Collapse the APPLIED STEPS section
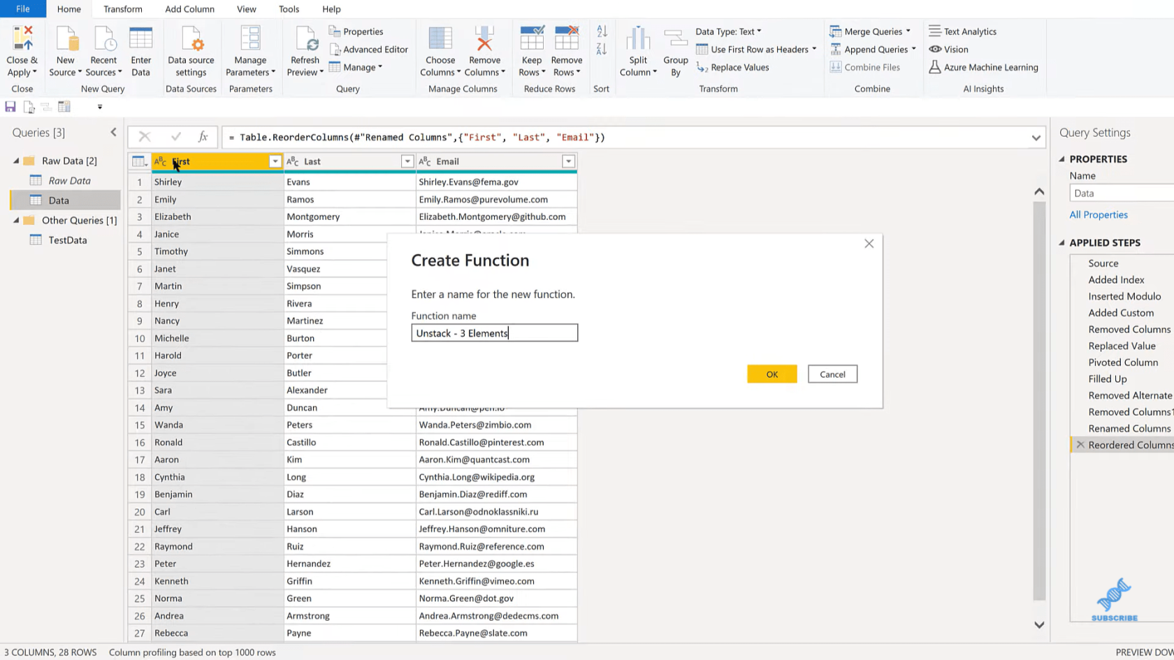The width and height of the screenshot is (1174, 660). (1062, 242)
